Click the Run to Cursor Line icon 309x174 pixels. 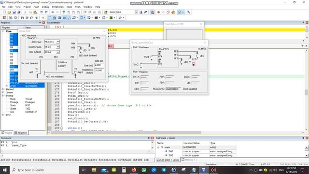pos(37,18)
